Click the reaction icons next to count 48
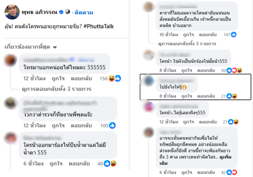The width and height of the screenshot is (253, 177). 110,164
